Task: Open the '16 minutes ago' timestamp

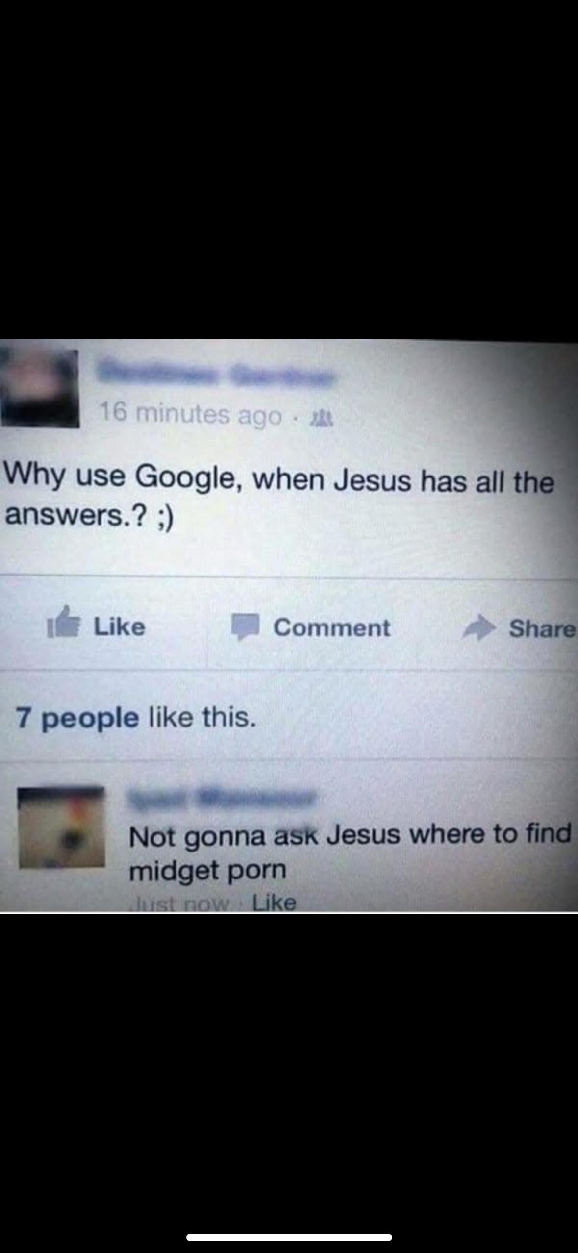Action: pyautogui.click(x=191, y=415)
